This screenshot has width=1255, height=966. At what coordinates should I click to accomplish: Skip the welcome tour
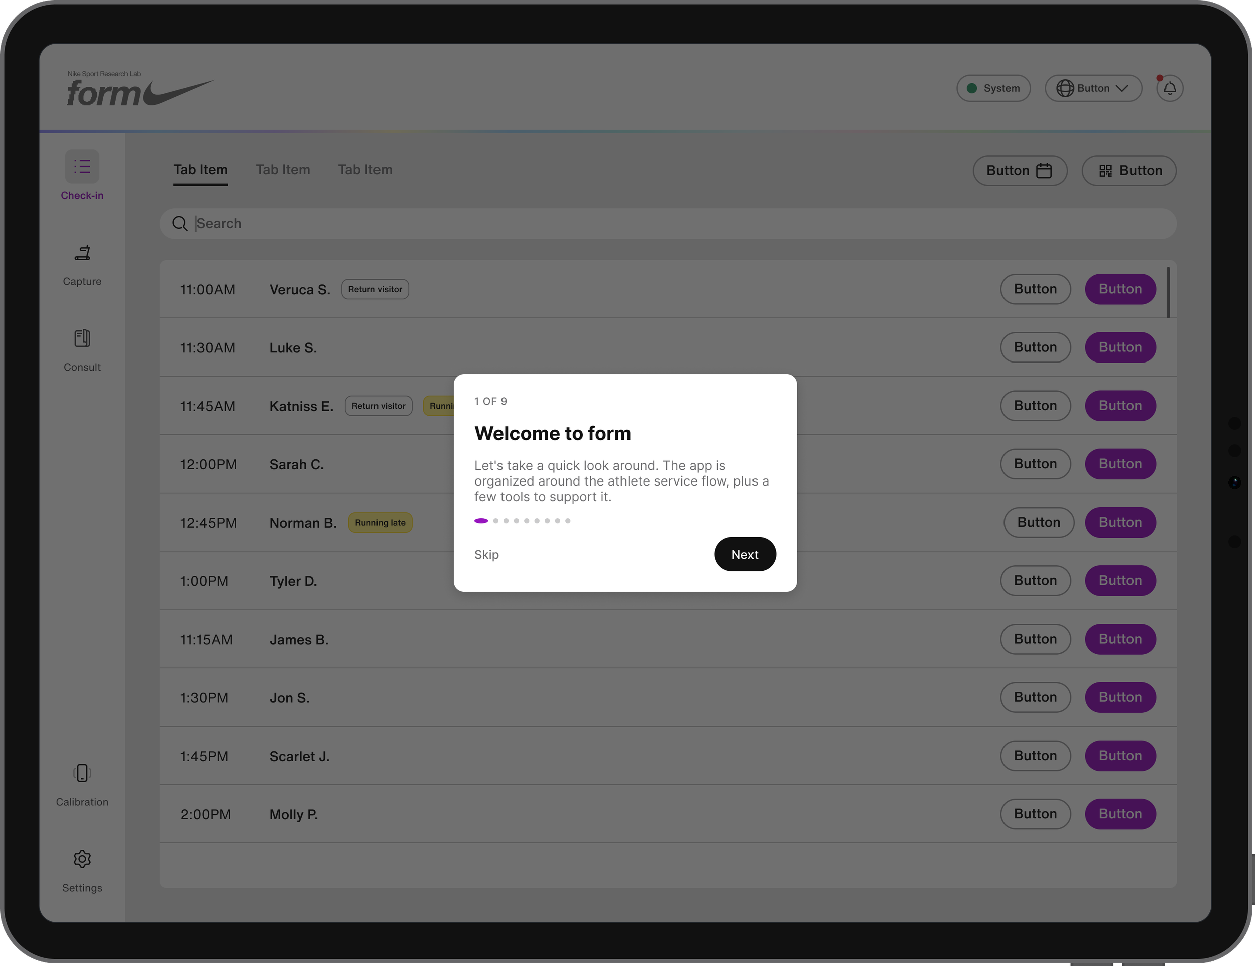486,554
